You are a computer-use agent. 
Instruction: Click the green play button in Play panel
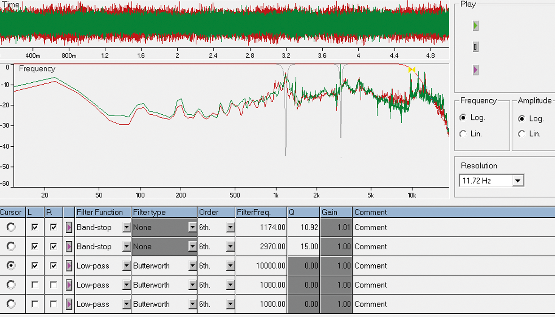476,26
